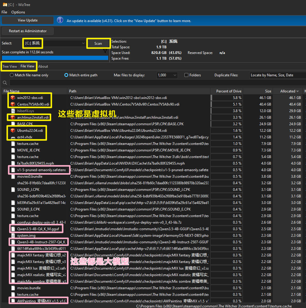Click the file icon of majicMIX lux row
The width and height of the screenshot is (306, 308).
tap(13, 268)
